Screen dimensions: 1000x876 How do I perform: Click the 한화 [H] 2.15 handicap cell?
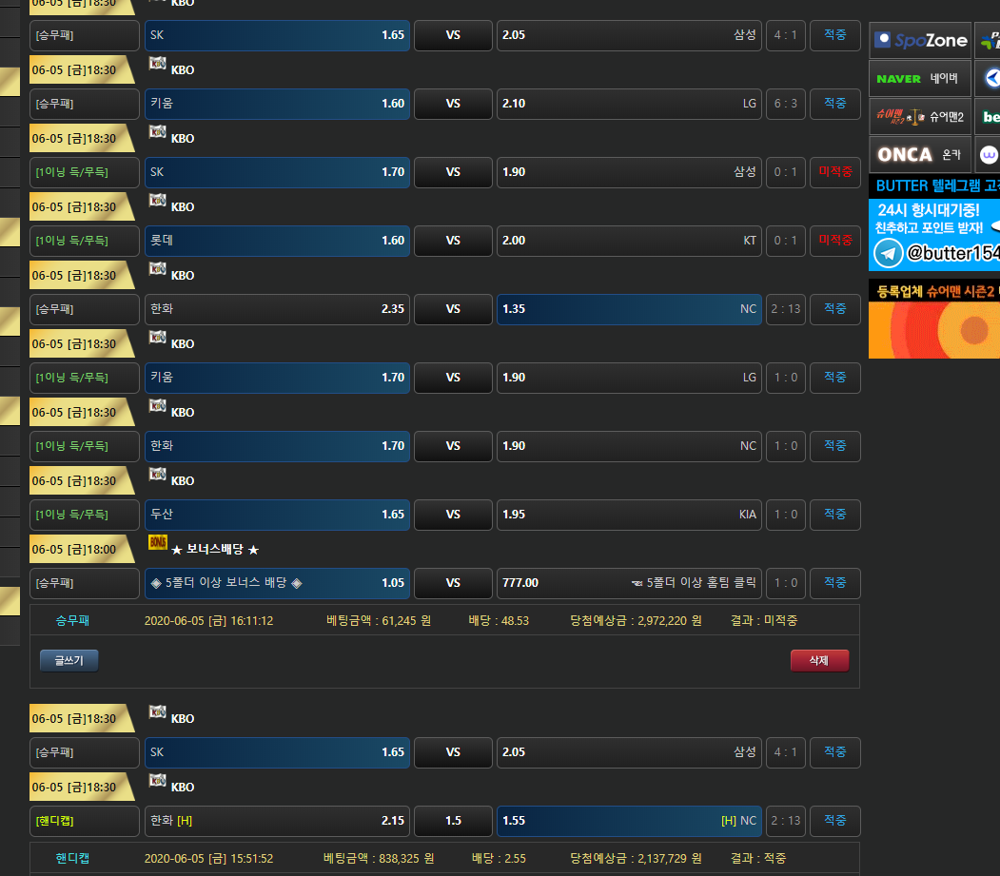277,821
